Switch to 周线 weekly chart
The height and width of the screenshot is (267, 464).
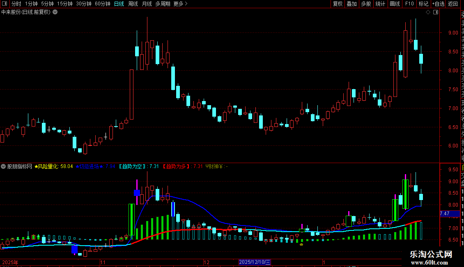133,4
